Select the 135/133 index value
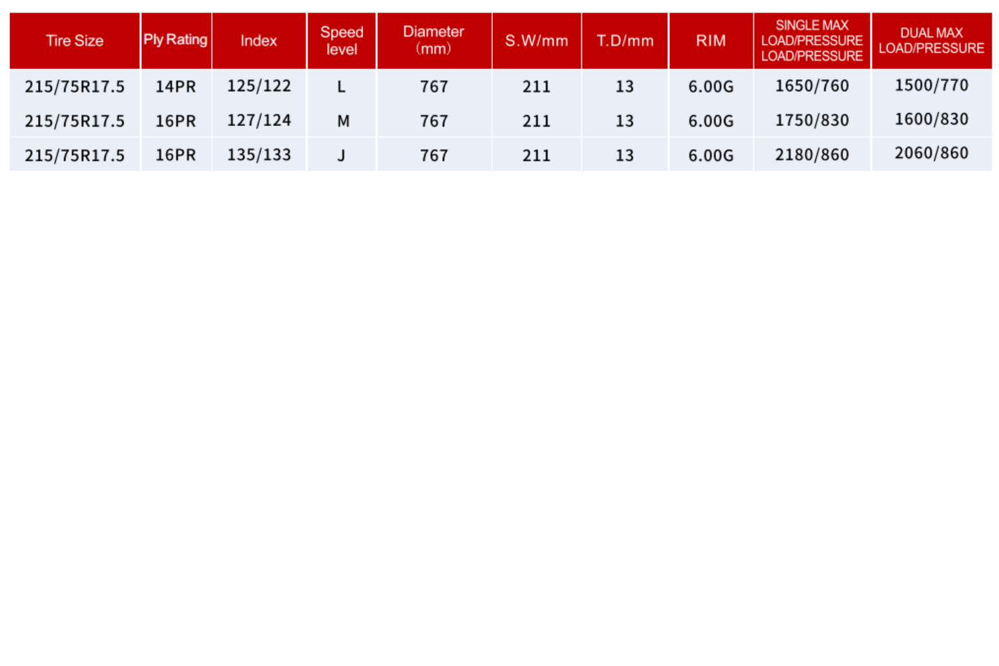Screen dimensions: 999x666 259,155
